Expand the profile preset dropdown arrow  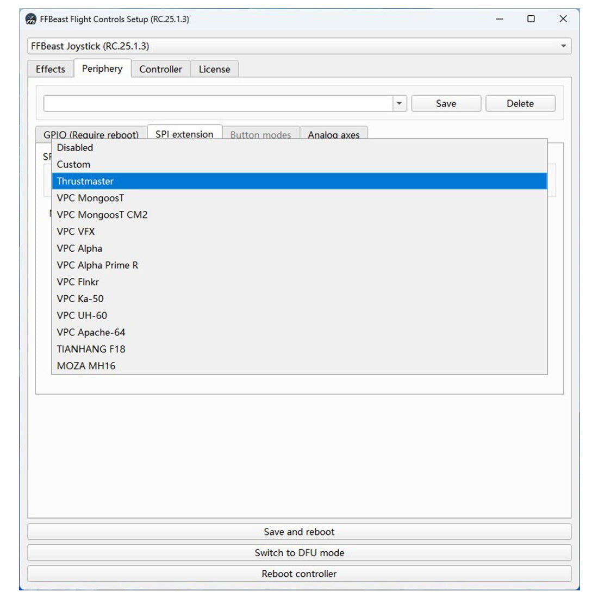pyautogui.click(x=399, y=103)
